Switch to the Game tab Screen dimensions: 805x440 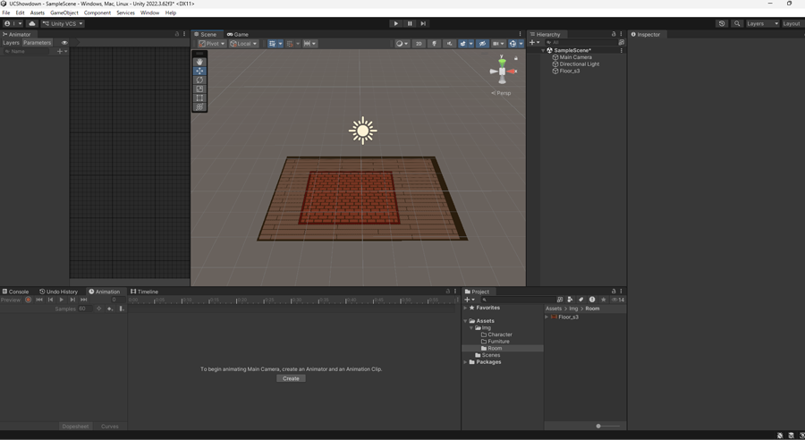tap(238, 34)
